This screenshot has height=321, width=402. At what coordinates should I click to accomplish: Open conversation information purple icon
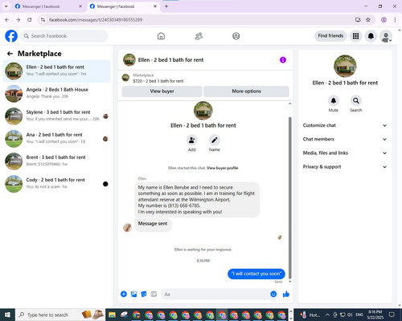[283, 60]
